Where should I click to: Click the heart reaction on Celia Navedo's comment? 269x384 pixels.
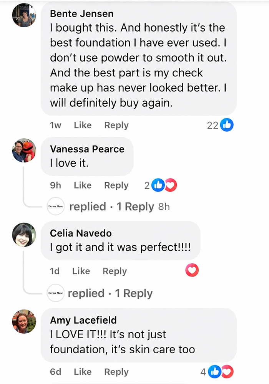[x=192, y=270]
